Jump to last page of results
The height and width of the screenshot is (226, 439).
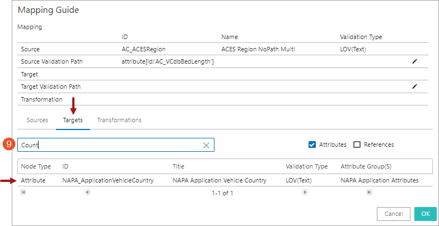pos(369,193)
